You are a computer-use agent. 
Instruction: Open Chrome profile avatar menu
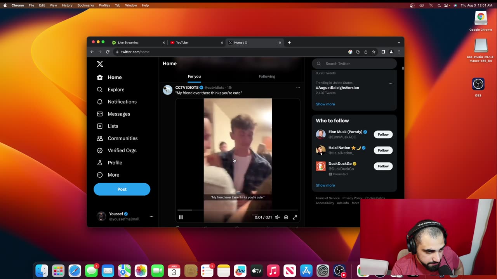click(391, 52)
